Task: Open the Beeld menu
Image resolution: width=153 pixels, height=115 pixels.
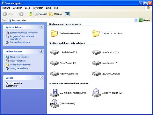Action: (x=28, y=8)
